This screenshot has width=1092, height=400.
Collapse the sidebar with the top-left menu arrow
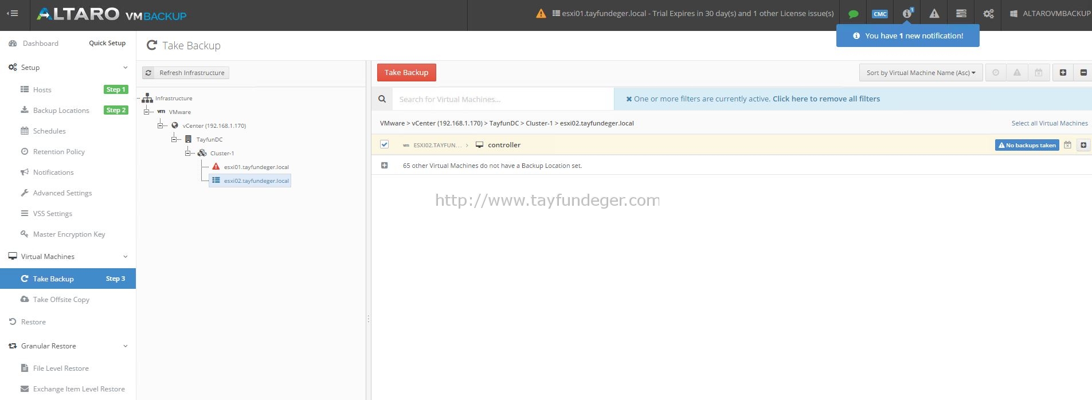point(12,13)
